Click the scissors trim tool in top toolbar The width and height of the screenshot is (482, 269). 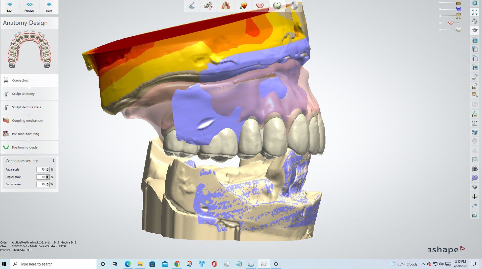[209, 6]
